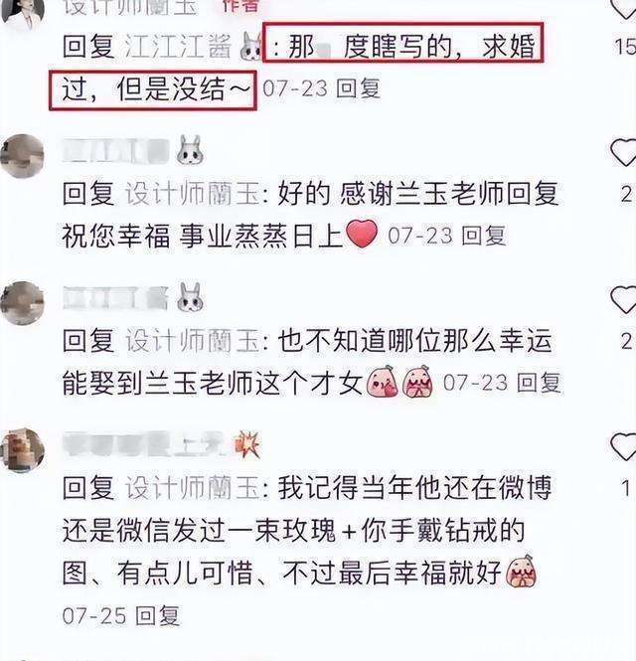Open the 江江江酱 mention in the top reply
This screenshot has height=661, width=636.
(x=178, y=47)
